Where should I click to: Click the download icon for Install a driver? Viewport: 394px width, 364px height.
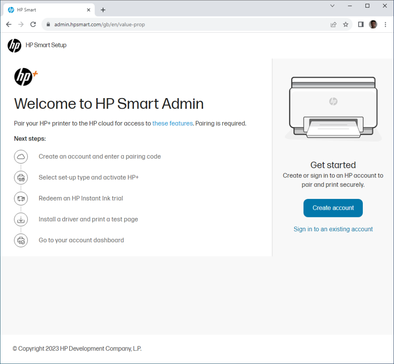(21, 219)
